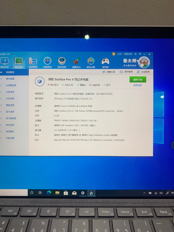
Task: Click the High Definition Audio sound card text
Action: pyautogui.click(x=85, y=135)
